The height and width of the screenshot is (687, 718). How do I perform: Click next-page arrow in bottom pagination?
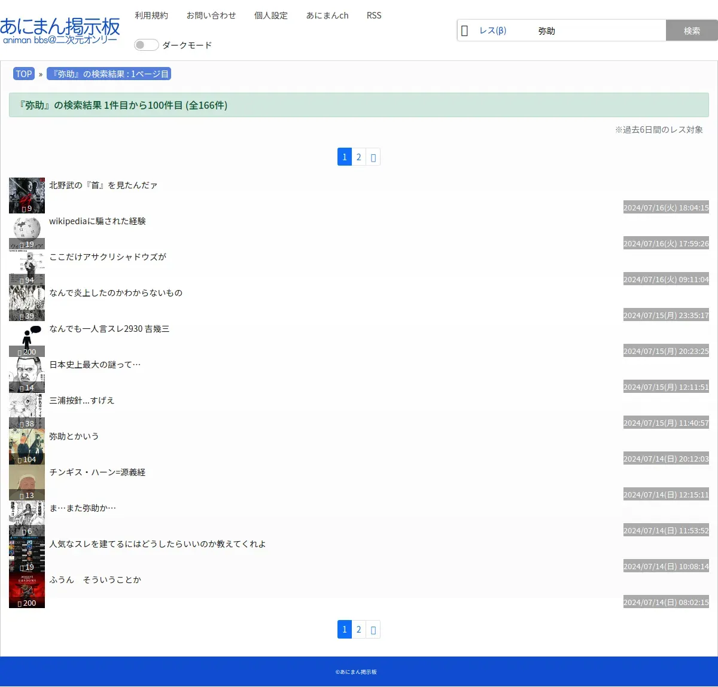coord(373,629)
